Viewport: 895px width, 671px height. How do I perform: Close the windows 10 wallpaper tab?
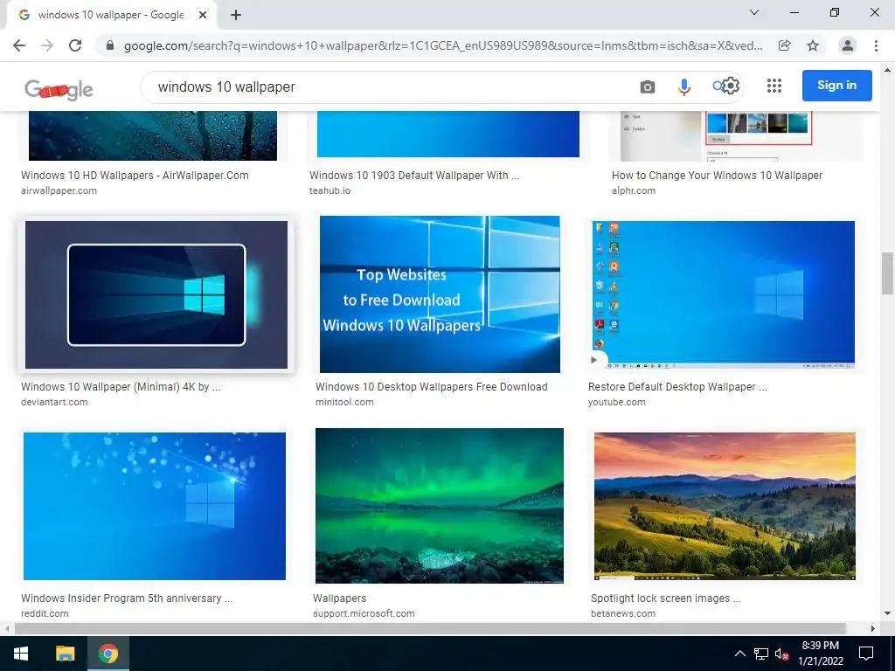coord(203,16)
